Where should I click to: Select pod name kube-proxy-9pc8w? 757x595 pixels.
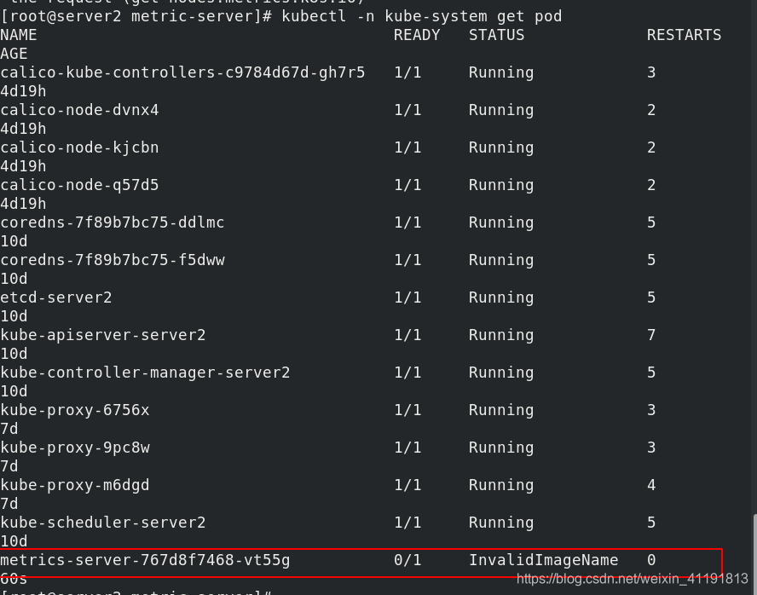coord(75,448)
